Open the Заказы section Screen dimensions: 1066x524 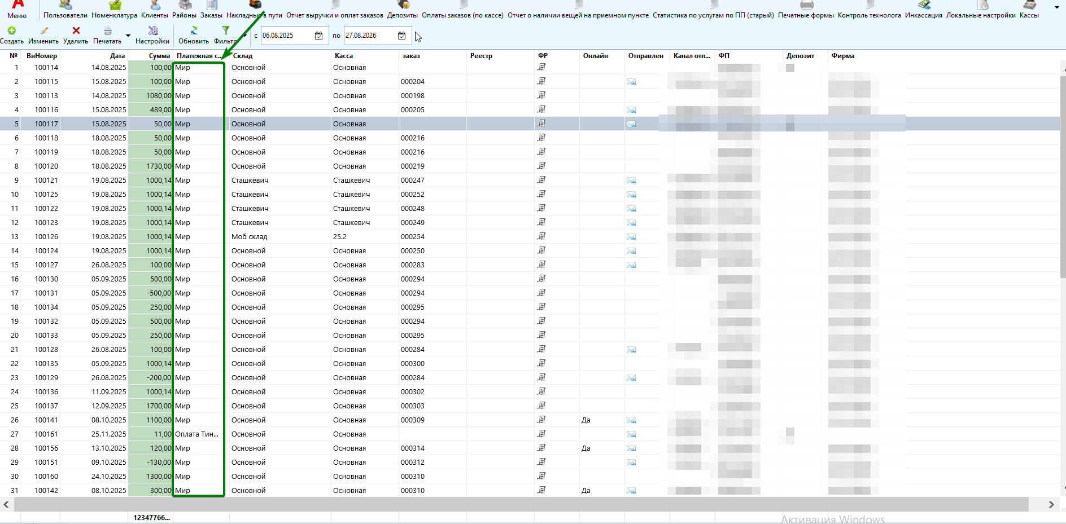(211, 10)
